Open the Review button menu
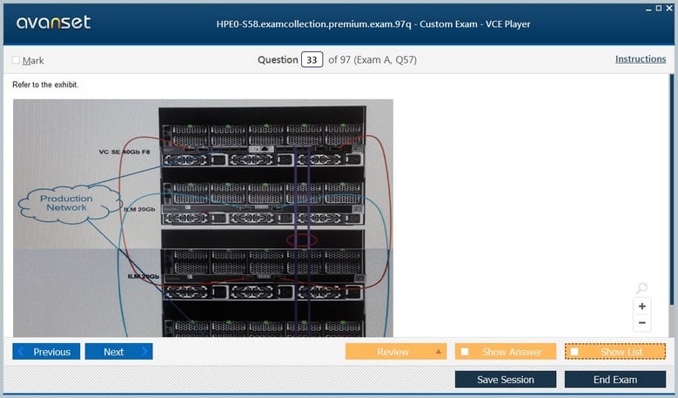The width and height of the screenshot is (678, 398). click(396, 352)
